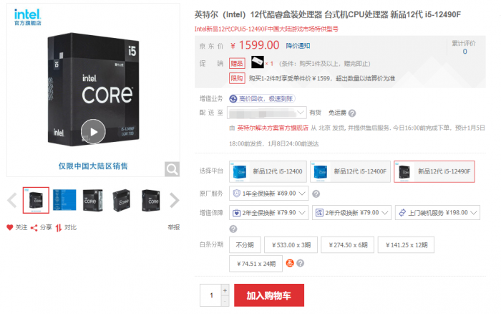This screenshot has width=501, height=314.
Task: Select the blue specs sheet thumbnail
Action: [64, 200]
